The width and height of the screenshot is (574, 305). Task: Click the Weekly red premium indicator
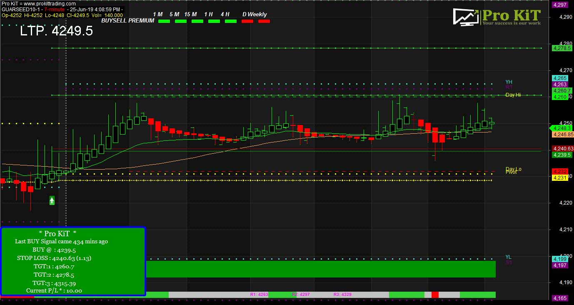pos(264,21)
